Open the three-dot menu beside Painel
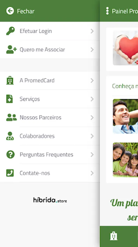 point(107,11)
